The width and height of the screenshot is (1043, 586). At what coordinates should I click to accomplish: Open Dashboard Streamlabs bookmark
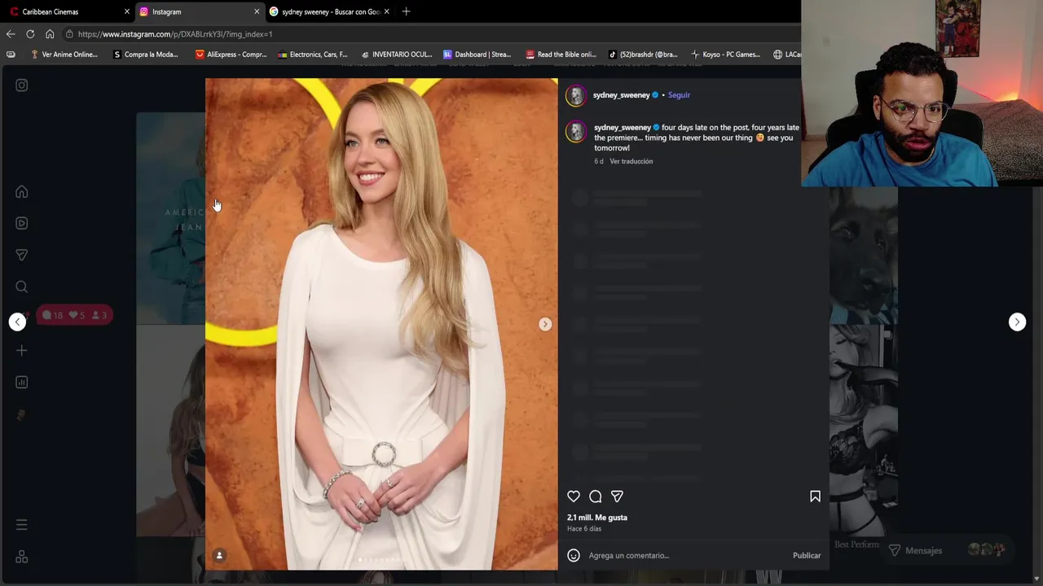tap(477, 55)
